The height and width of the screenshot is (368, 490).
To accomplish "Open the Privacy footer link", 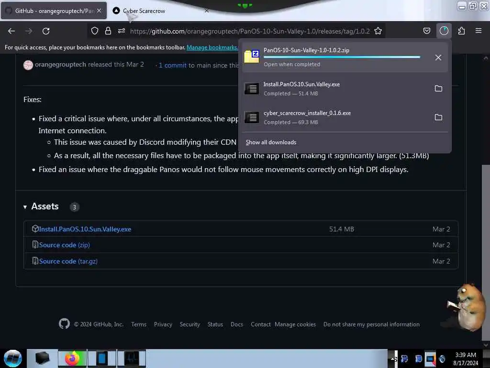I will 163,324.
